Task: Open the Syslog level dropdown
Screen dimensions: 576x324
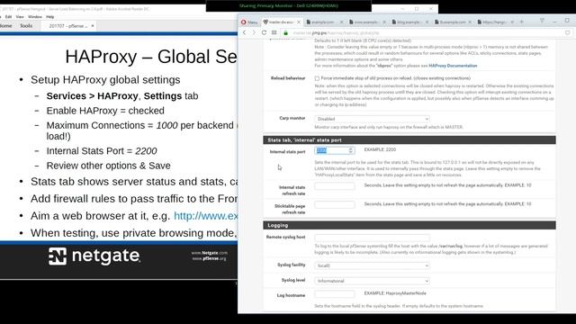Action: 372,281
